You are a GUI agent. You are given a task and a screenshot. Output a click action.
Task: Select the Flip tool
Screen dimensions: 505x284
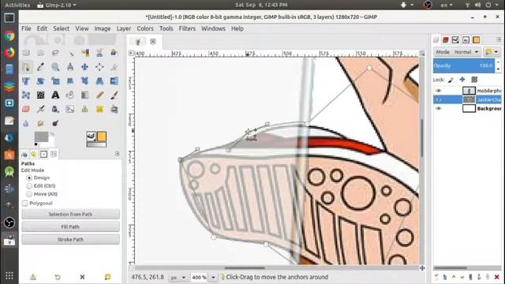[x=114, y=81]
